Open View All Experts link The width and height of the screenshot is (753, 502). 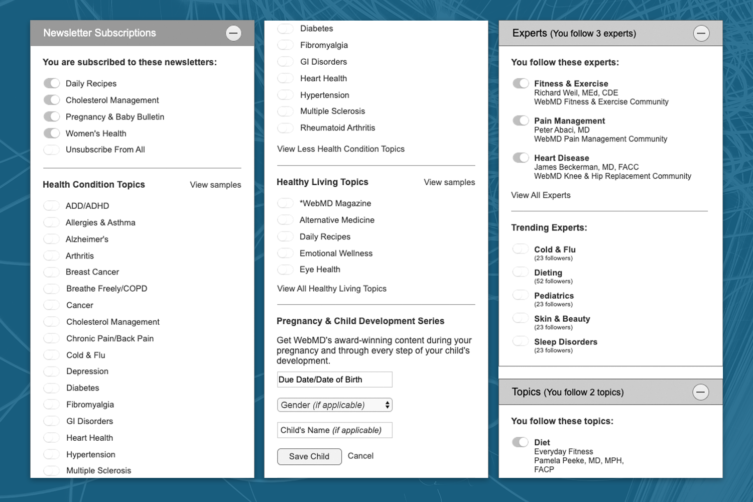coord(541,195)
